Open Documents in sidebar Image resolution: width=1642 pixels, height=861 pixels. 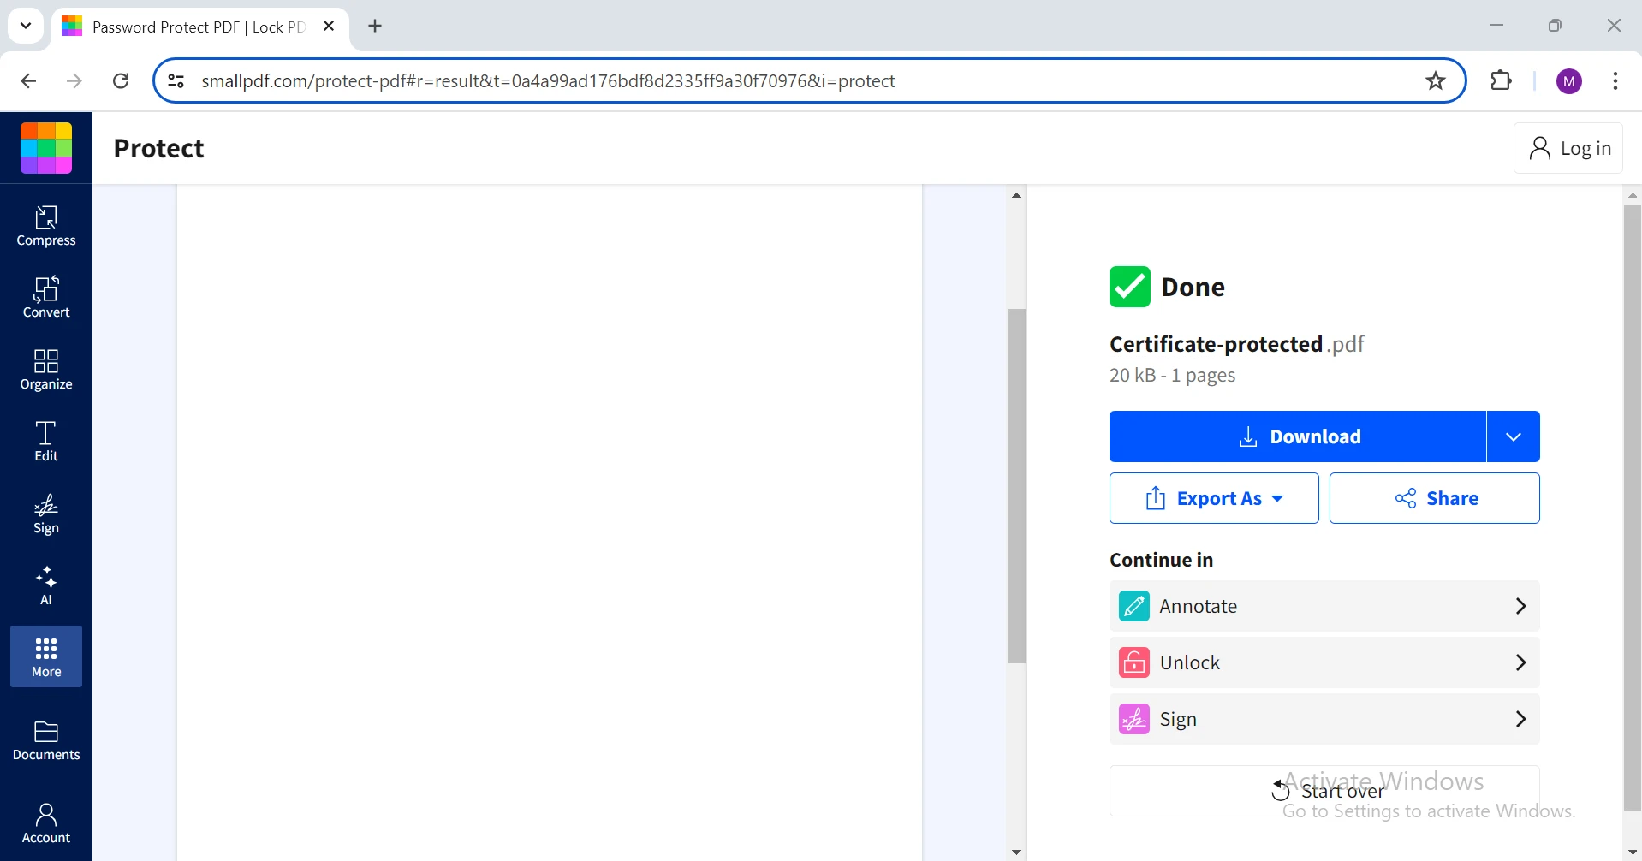pyautogui.click(x=46, y=741)
